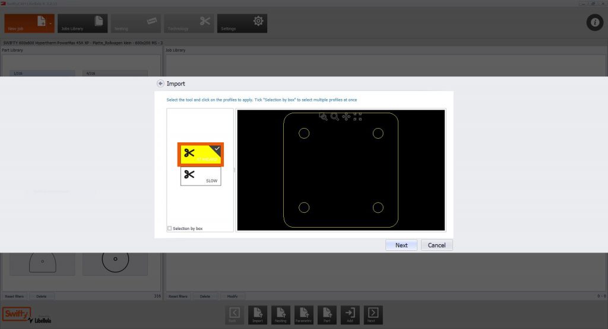Click the zoom window magnifier icon
This screenshot has height=329, width=608.
pyautogui.click(x=323, y=117)
